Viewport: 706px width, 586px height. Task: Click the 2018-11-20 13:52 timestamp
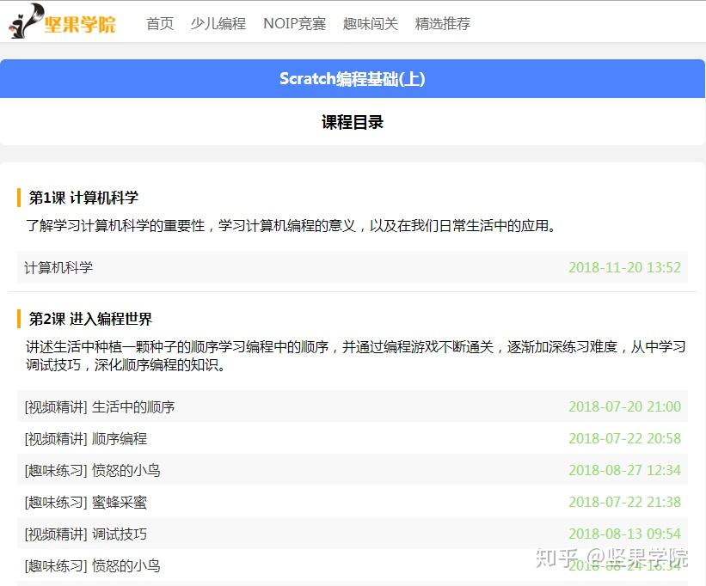tap(624, 267)
